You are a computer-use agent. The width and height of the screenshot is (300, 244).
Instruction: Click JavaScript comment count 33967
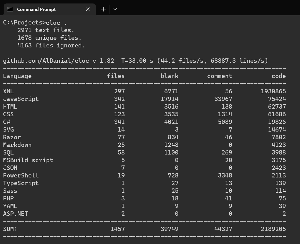pyautogui.click(x=223, y=99)
